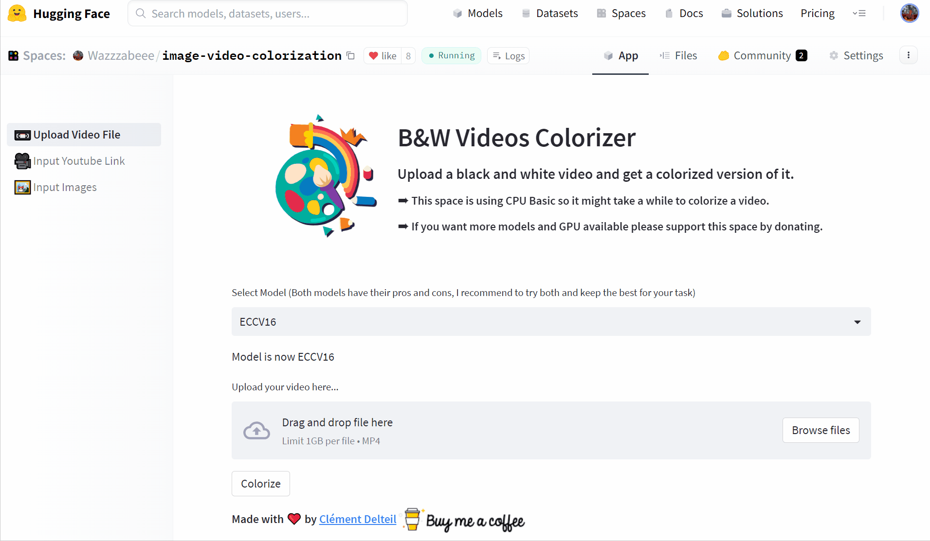930x541 pixels.
Task: Switch to the Files tab
Action: click(x=678, y=56)
